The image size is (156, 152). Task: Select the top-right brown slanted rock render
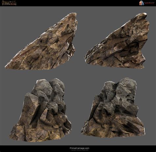[x=117, y=40]
